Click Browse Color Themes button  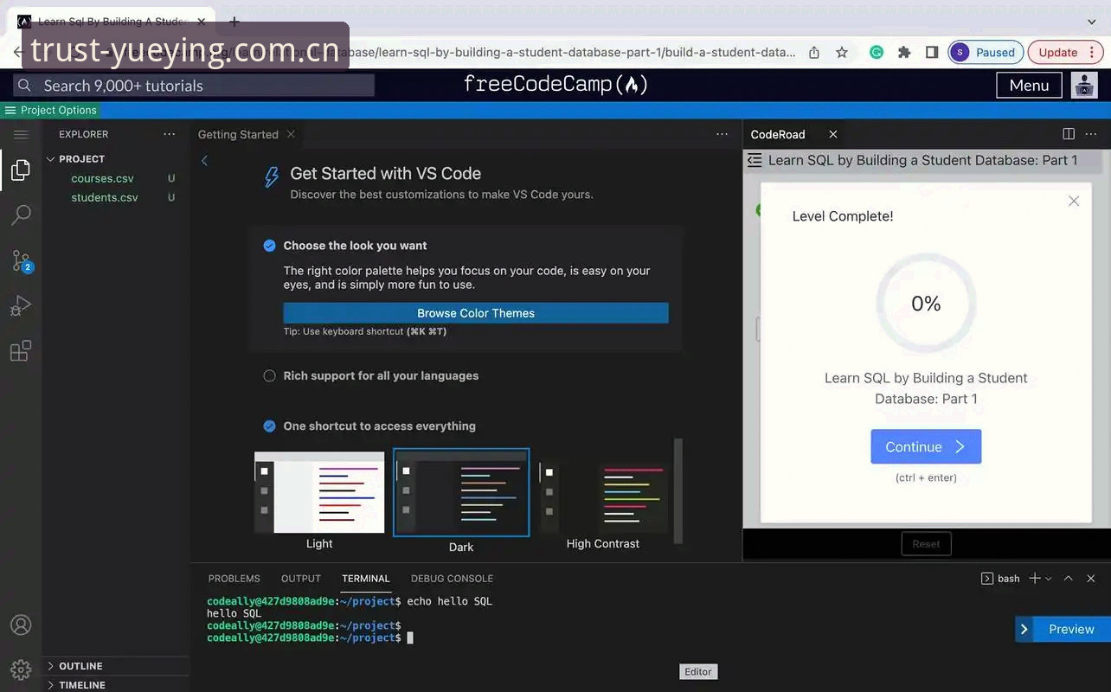476,313
